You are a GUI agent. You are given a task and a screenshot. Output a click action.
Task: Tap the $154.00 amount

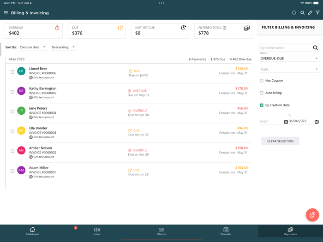point(241,168)
